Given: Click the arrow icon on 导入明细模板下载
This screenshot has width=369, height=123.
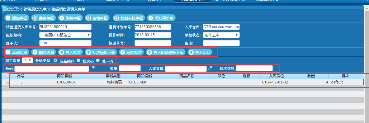Looking at the screenshot, I should point(149,52).
